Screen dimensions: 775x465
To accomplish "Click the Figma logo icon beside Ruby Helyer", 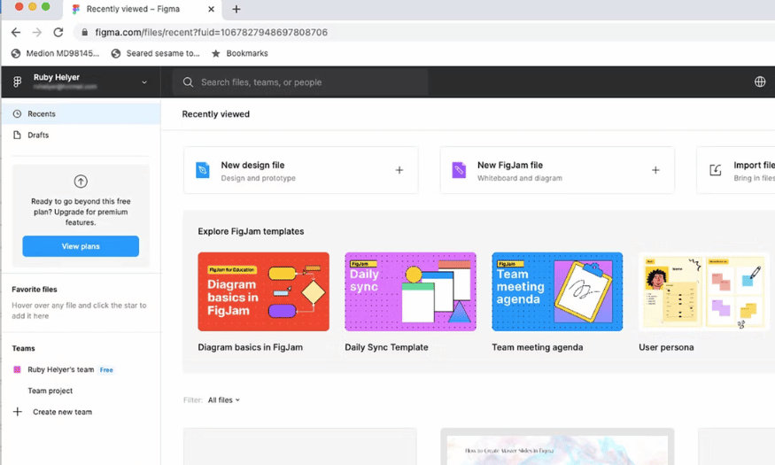I will 18,82.
